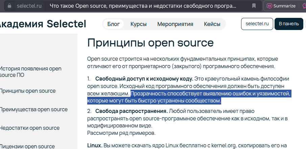The height and width of the screenshot is (149, 306).
Task: Click the Принципы open source page heading
Action: [x=150, y=43]
